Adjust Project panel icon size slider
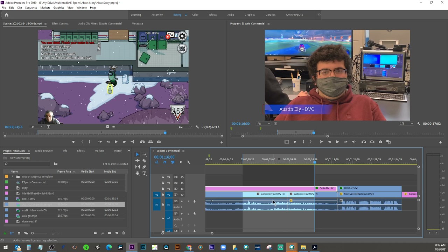This screenshot has height=252, width=448. pos(33,233)
